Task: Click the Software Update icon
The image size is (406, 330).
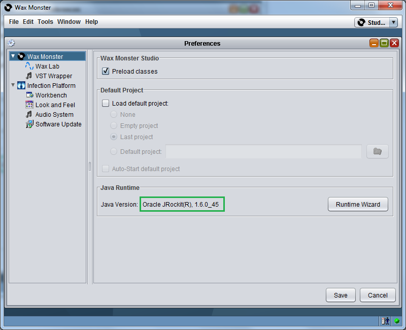Action: 29,124
